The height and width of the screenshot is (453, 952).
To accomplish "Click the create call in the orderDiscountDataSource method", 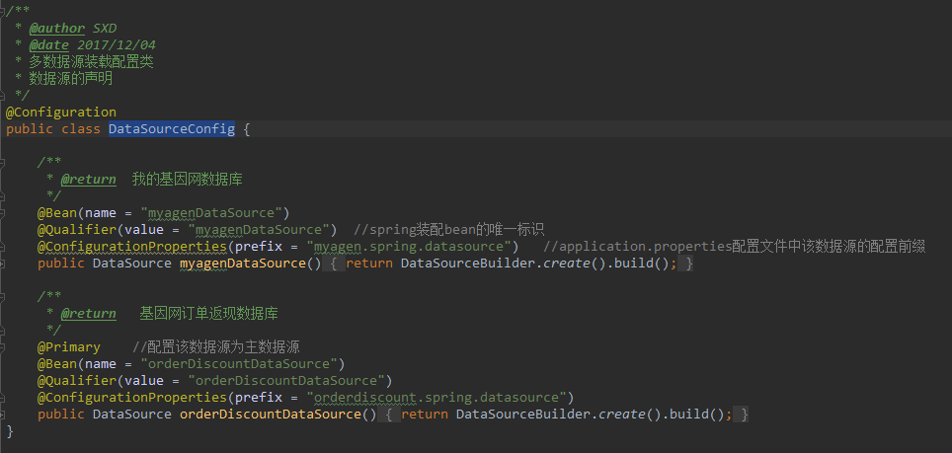I will tap(622, 415).
